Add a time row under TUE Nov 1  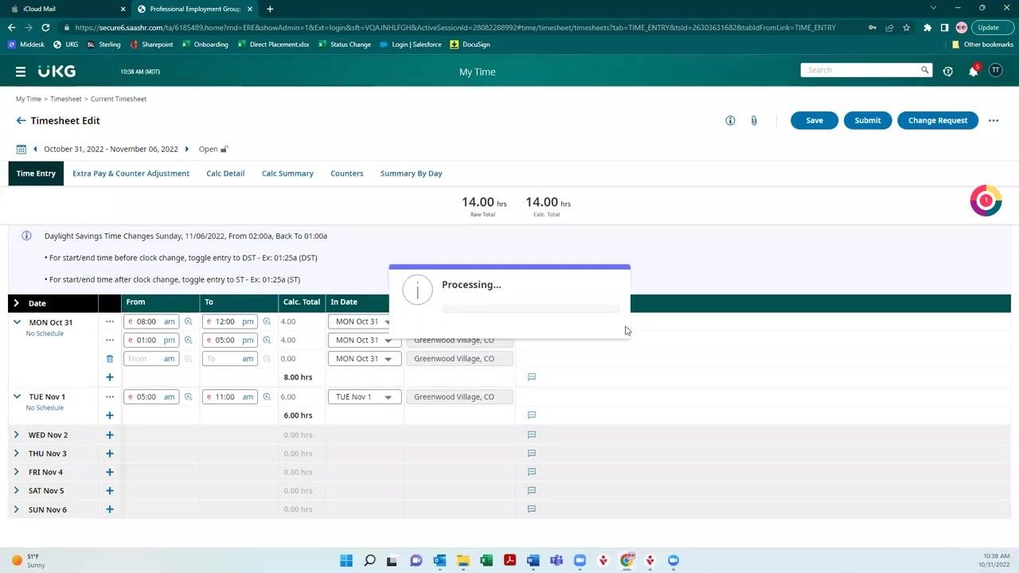(x=110, y=415)
